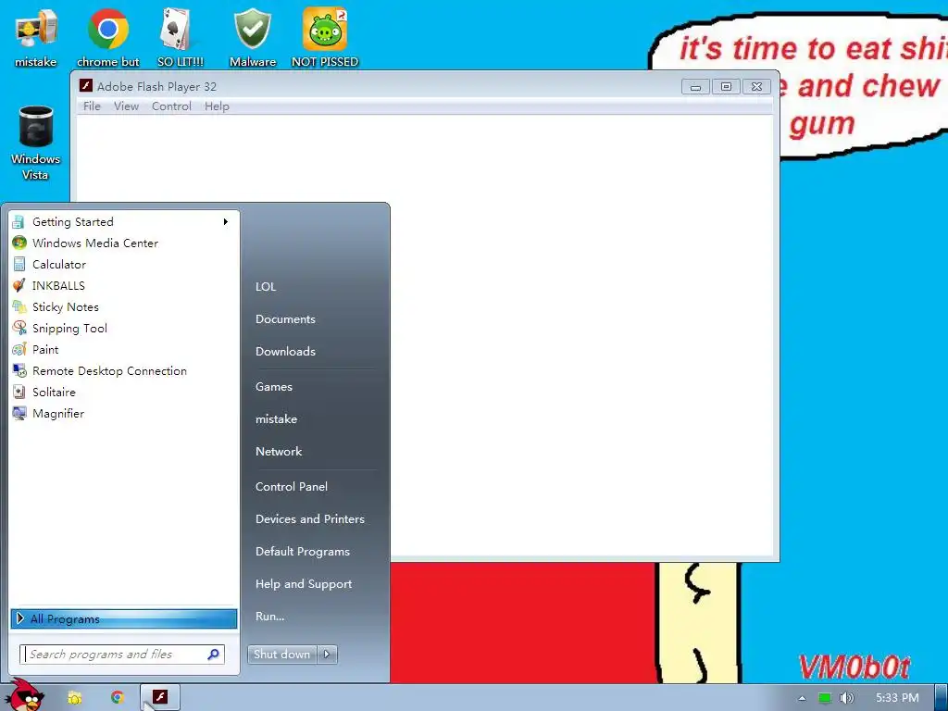
Task: Open Default Programs from Start menu
Action: click(303, 552)
